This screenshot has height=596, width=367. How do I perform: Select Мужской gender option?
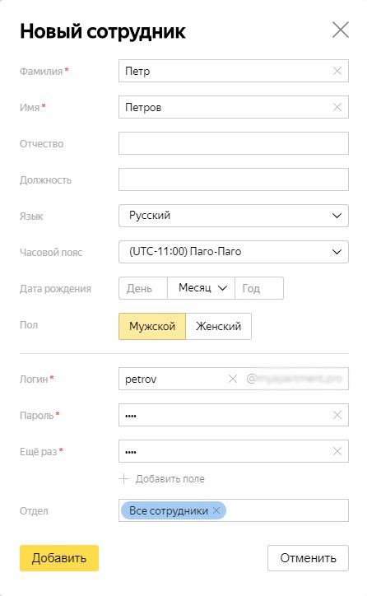click(152, 326)
